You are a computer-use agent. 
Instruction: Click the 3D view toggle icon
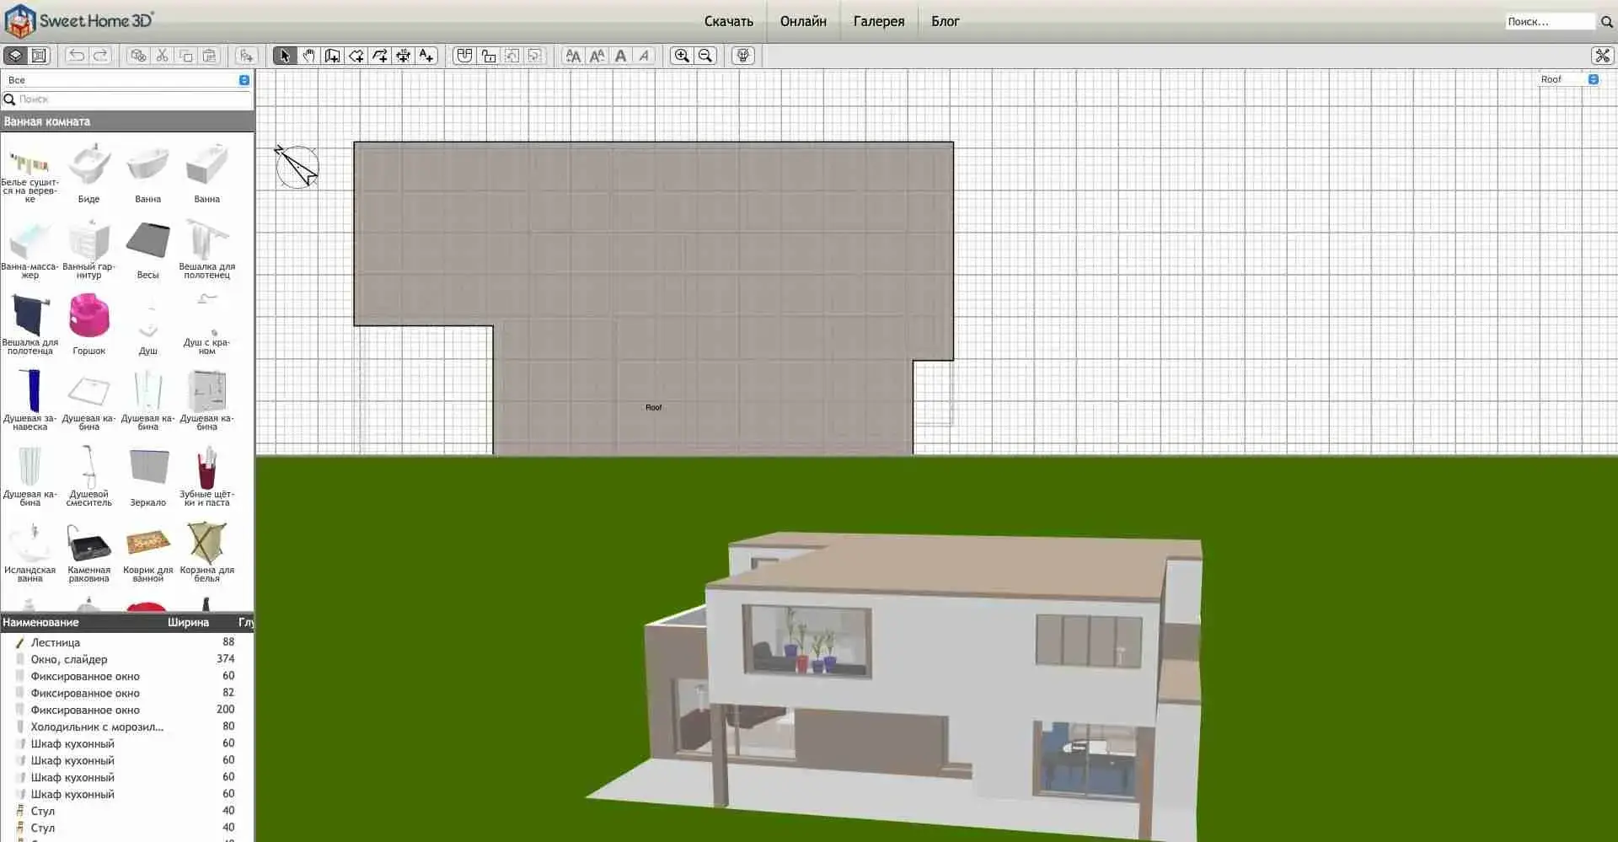[15, 56]
